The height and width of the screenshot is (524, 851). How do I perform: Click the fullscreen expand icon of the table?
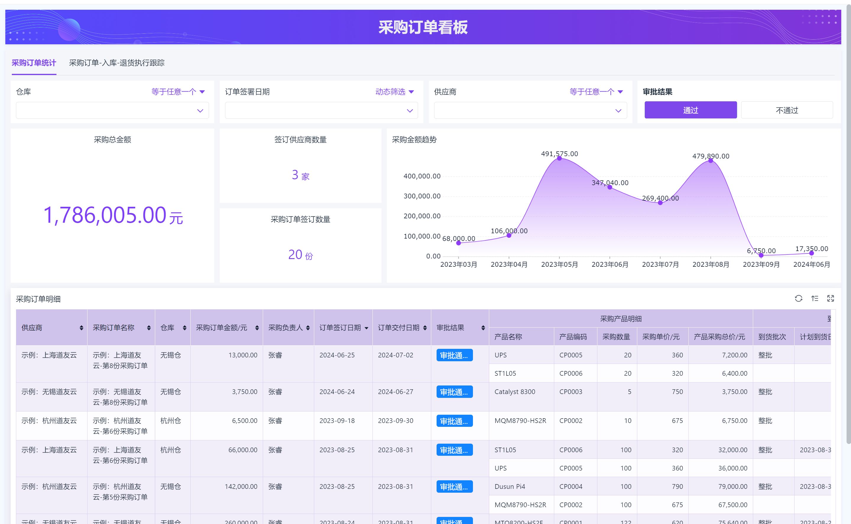[x=831, y=298]
